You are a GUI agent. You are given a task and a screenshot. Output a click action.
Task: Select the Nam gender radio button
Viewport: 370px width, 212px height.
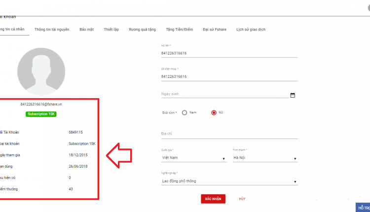(185, 113)
